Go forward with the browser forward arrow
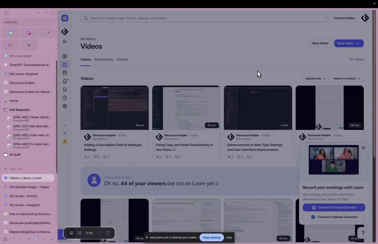The width and height of the screenshot is (378, 244). [x=45, y=13]
